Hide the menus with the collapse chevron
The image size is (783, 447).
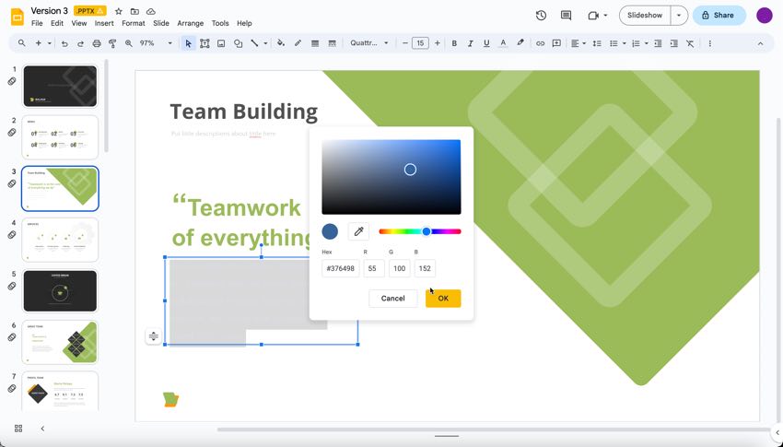760,43
